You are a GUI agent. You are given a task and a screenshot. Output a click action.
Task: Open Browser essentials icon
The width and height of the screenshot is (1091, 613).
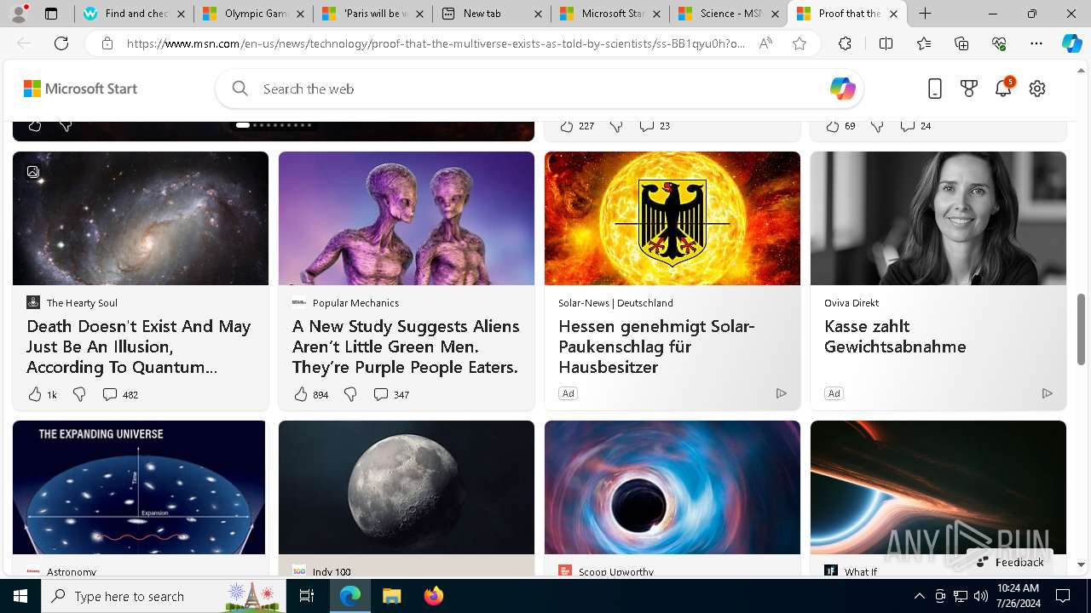(999, 43)
